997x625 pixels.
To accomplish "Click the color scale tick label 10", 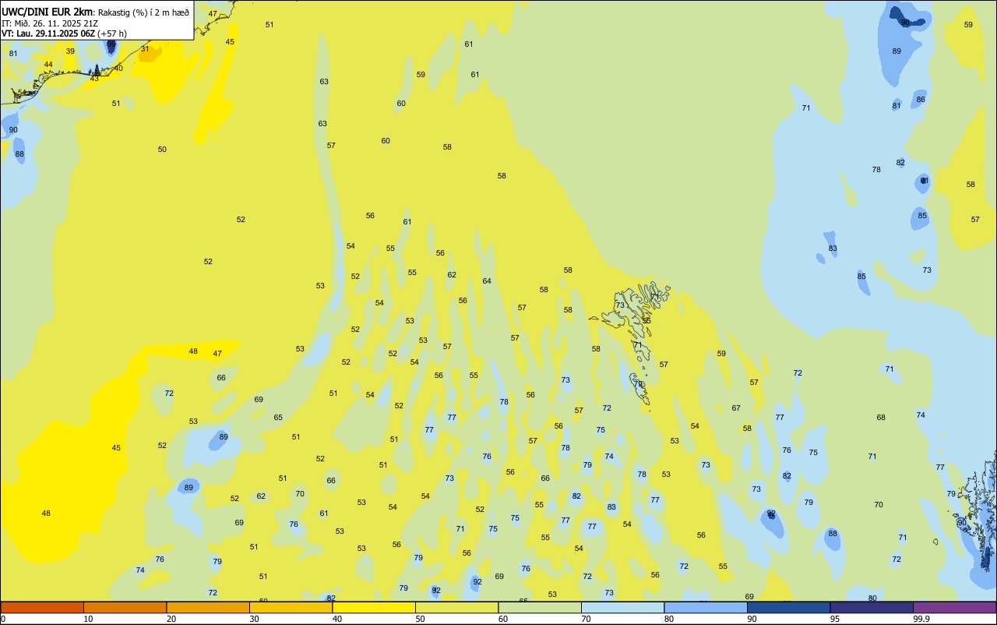I will (x=88, y=619).
